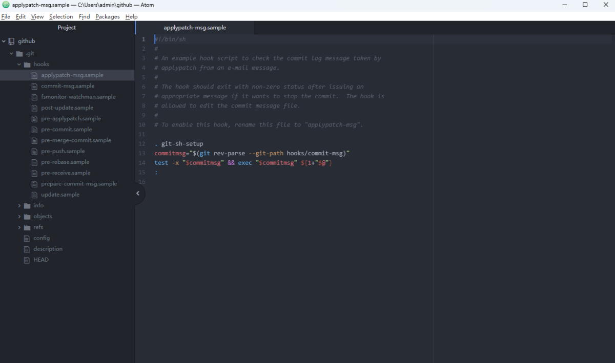The width and height of the screenshot is (615, 363).
Task: Hide the tree view using the arrow handle
Action: (137, 194)
